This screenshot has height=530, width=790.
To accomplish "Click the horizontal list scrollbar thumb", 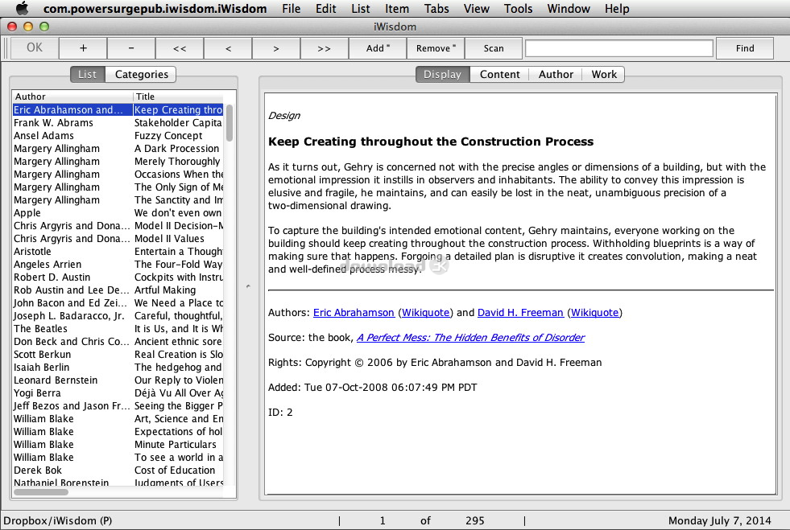I will (41, 492).
